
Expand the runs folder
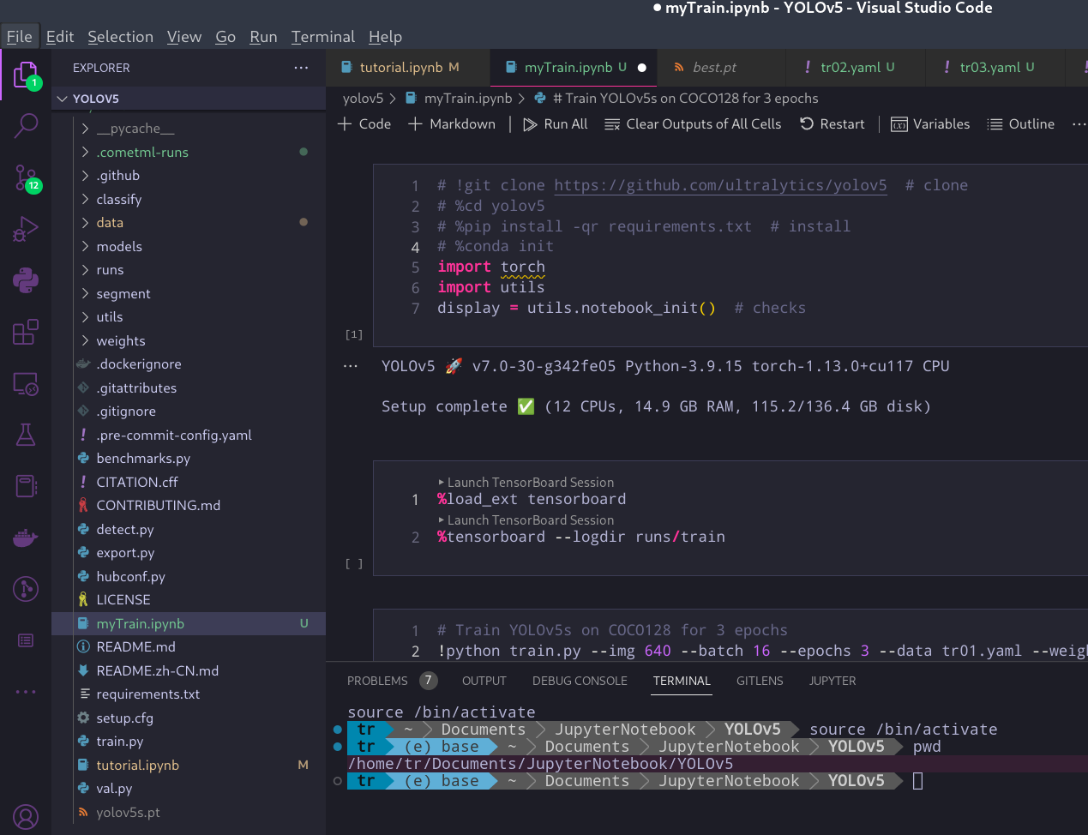tap(189, 270)
